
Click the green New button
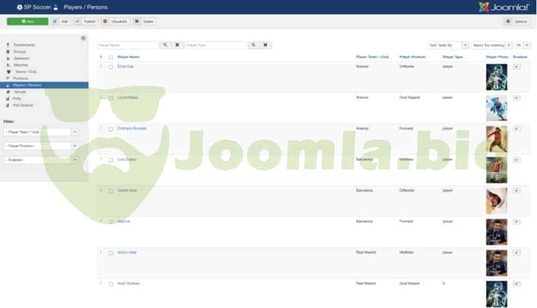(x=28, y=21)
